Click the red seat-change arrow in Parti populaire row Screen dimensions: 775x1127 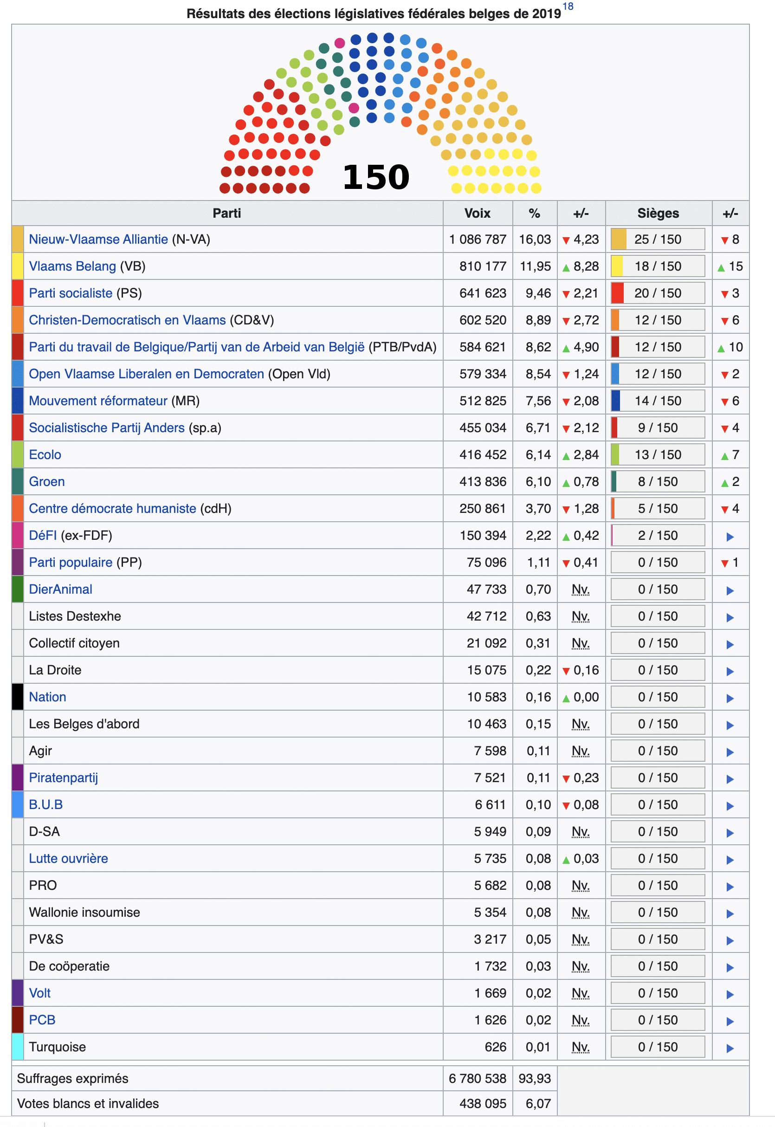pos(724,563)
